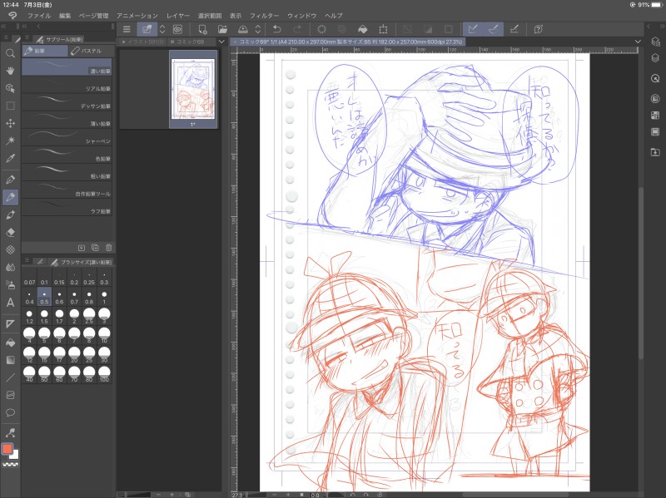This screenshot has height=498, width=666.
Task: Select the rectangular selection marquee tool
Action: pos(10,106)
